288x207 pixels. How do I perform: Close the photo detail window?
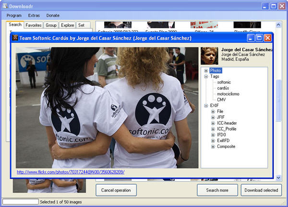click(268, 38)
